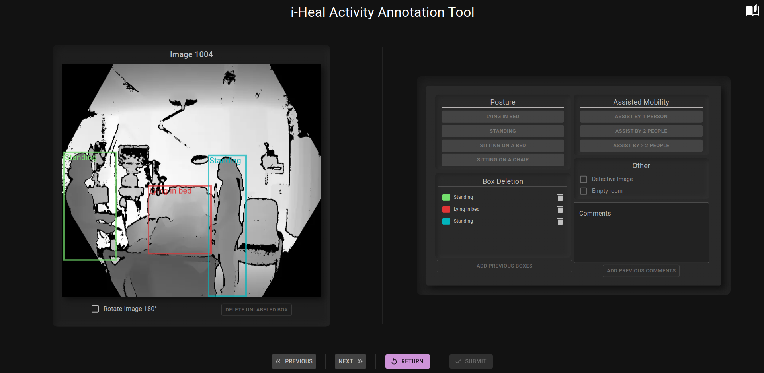Click Add Previous Boxes

[504, 266]
